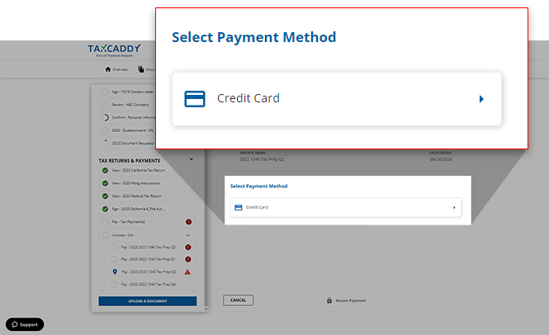The height and width of the screenshot is (335, 549).
Task: Click the red alert icon on Tax Prep Q1
Action: [x=187, y=259]
